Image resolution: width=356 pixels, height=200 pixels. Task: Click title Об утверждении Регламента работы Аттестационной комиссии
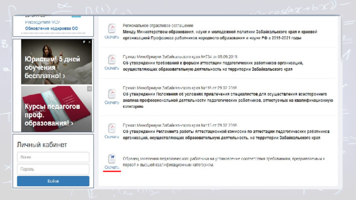click(x=226, y=134)
